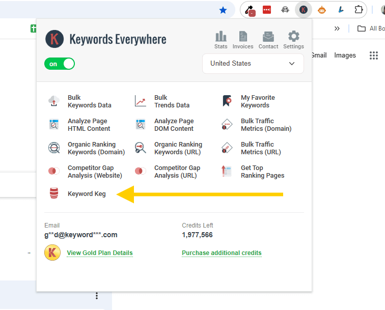This screenshot has height=310, width=385.
Task: Click the grey face extension icon
Action: coord(285,10)
